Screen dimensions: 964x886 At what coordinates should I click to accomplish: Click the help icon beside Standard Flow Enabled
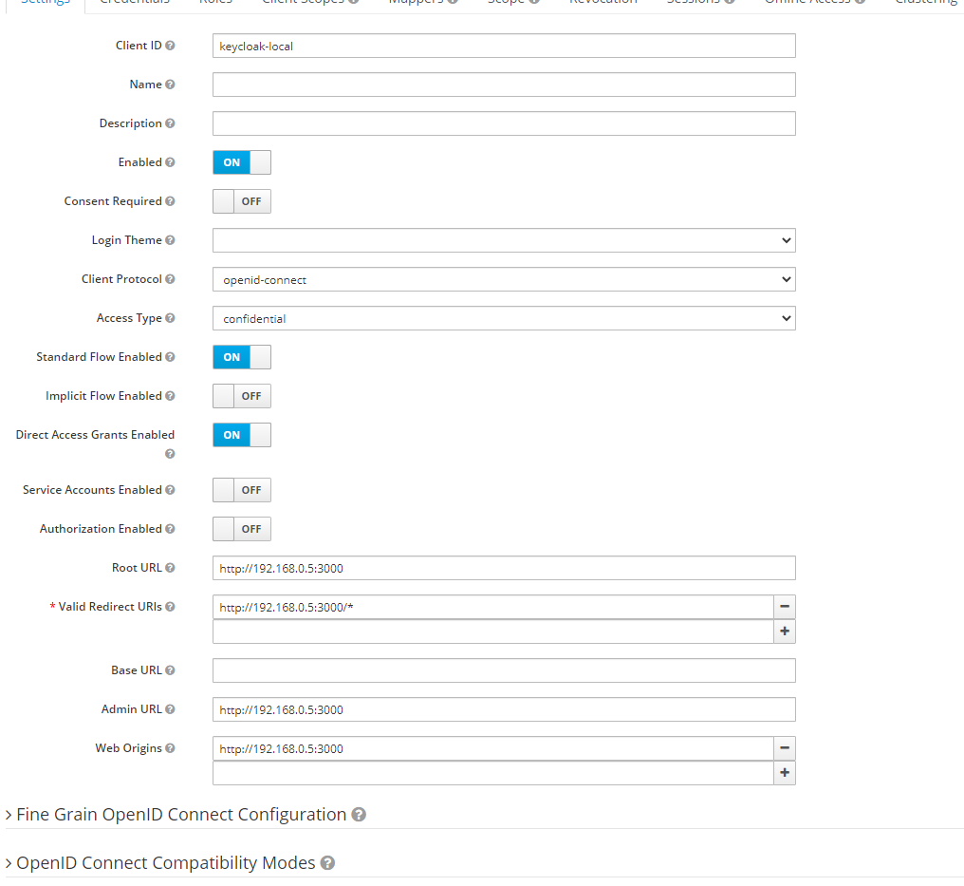(170, 357)
